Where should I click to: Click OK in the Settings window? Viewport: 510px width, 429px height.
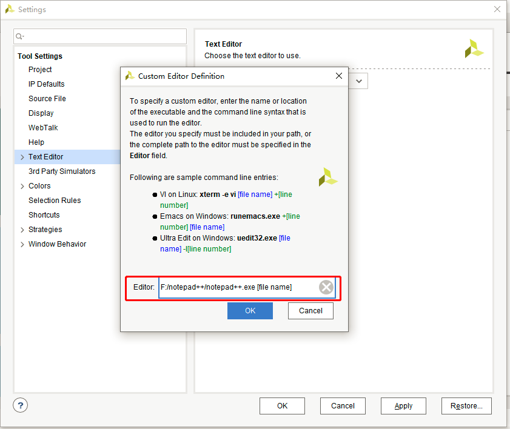(x=282, y=406)
